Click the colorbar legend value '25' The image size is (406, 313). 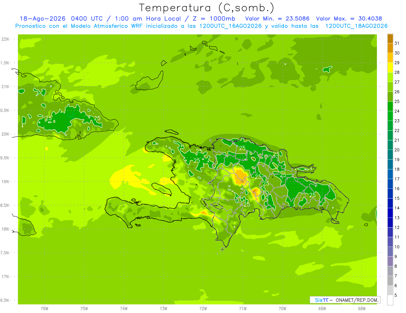point(397,101)
